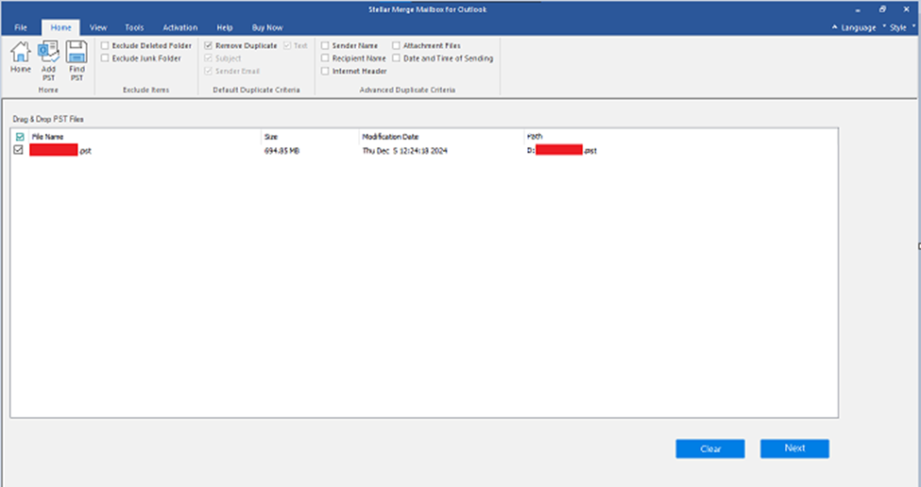Toggle the select-all checkbox in list header
Viewport: 921px width, 487px height.
click(x=20, y=137)
